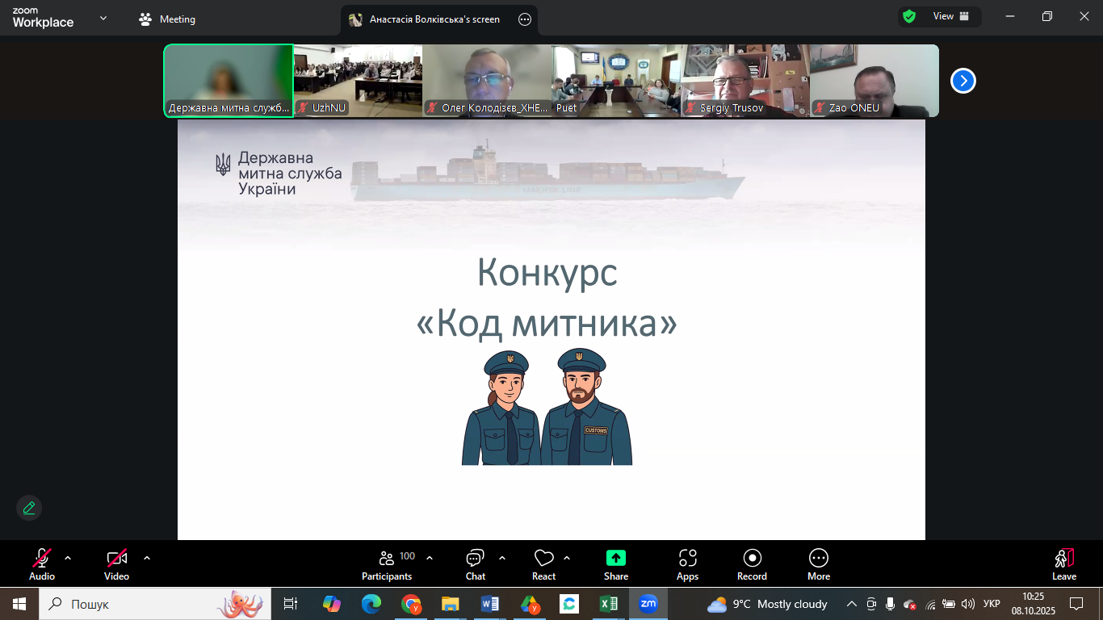The image size is (1103, 620).
Task: Start recording with Record button
Action: (x=752, y=563)
